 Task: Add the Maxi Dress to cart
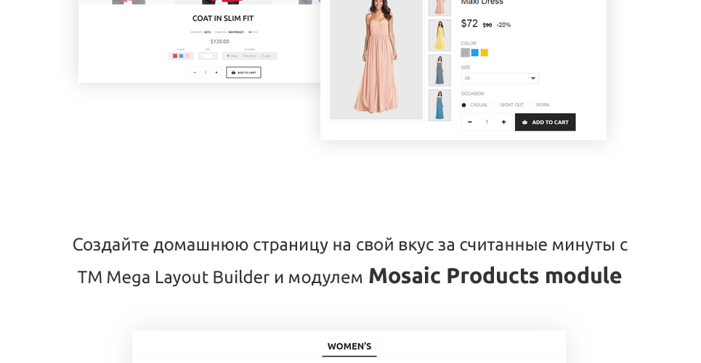(x=545, y=122)
